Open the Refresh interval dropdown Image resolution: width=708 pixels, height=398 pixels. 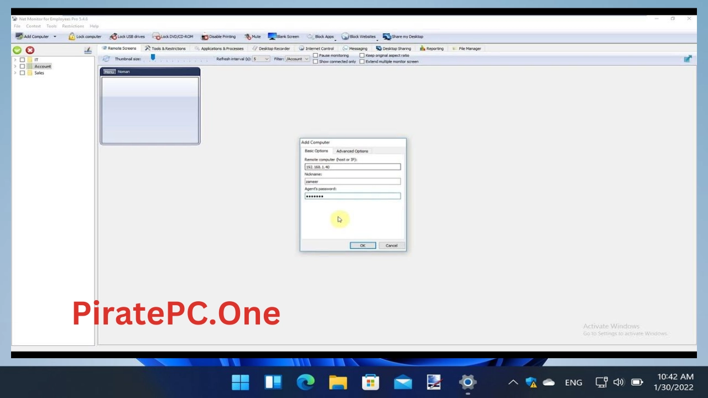(x=261, y=59)
